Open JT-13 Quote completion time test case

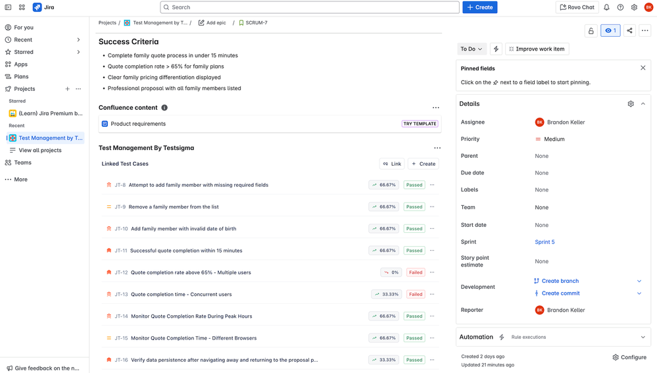(181, 295)
